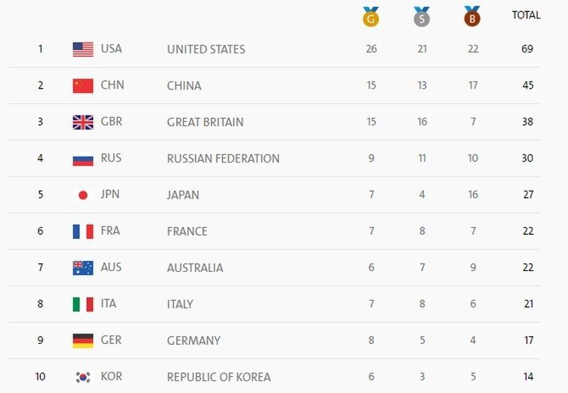568x393 pixels.
Task: Click the Russian Federation flag icon
Action: [x=83, y=159]
